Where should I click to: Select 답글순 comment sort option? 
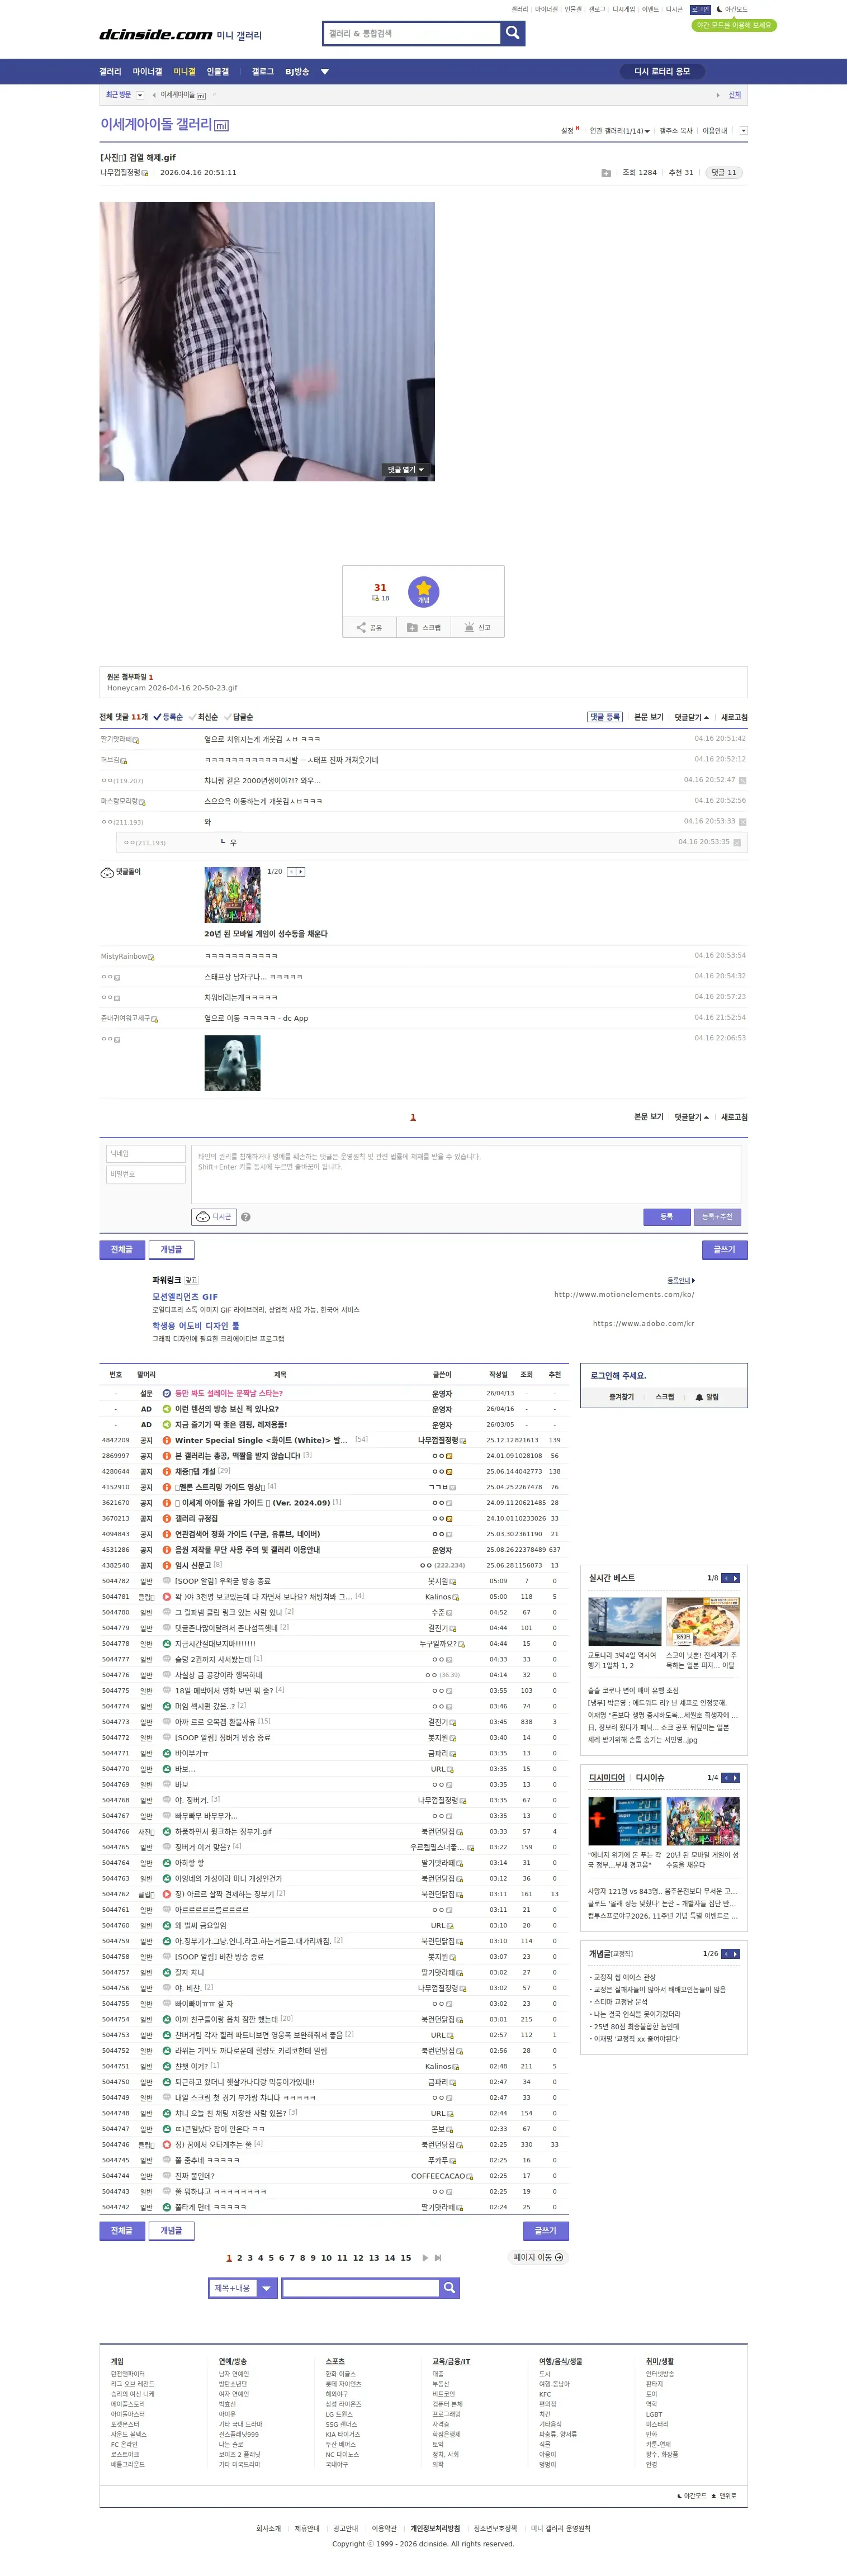tap(239, 717)
